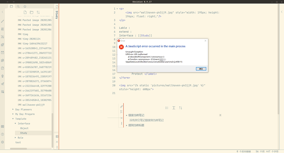The height and width of the screenshot is (153, 284).
Task: Click the paper plane icon in ribbon
Action: (x=2, y=84)
